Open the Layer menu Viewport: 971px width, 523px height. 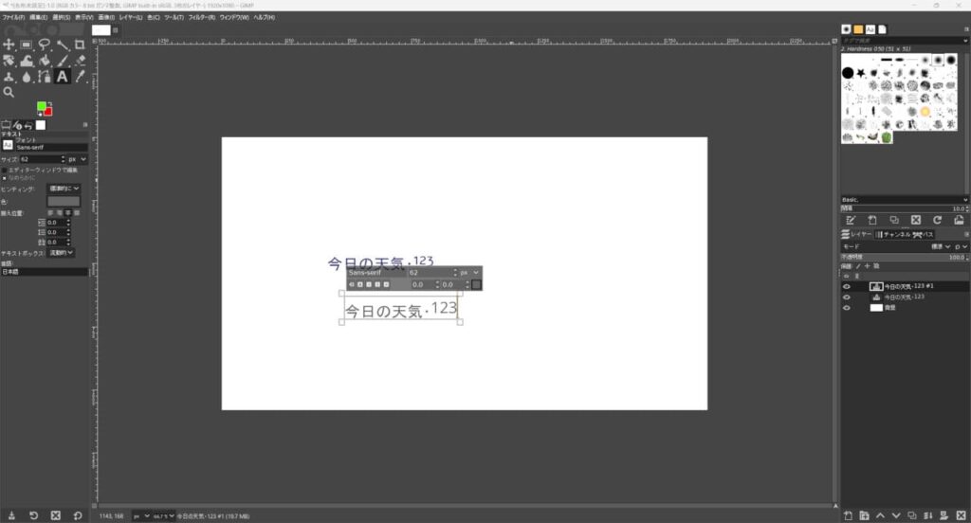point(131,17)
